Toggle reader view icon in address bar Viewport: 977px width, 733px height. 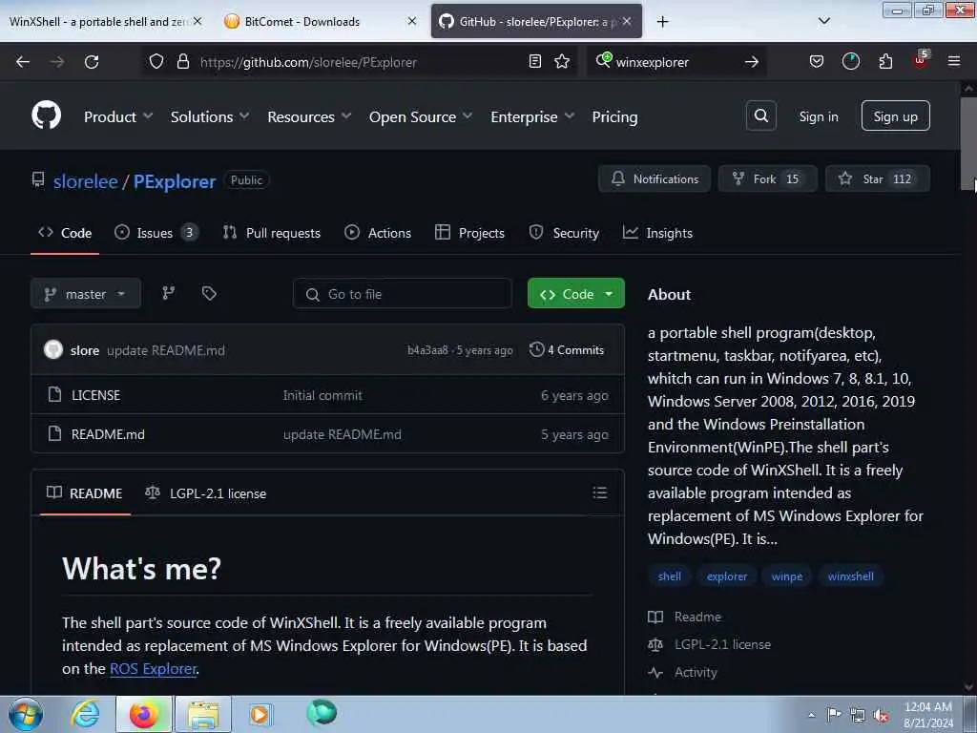click(x=534, y=61)
